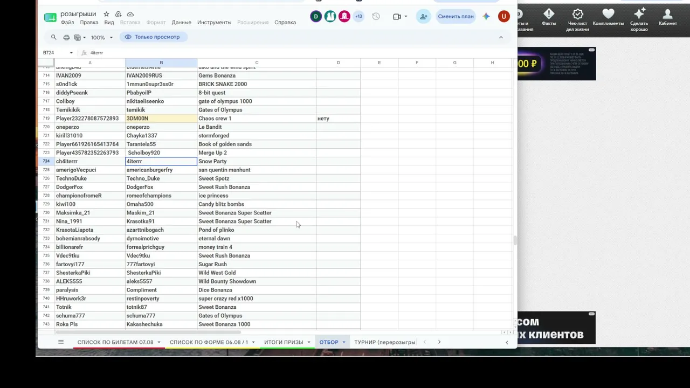
Task: Open the filter views dropdown
Action: coord(80,38)
